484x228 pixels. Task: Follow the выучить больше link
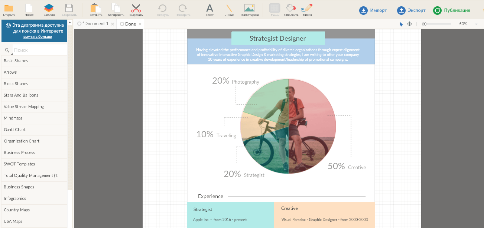click(38, 37)
